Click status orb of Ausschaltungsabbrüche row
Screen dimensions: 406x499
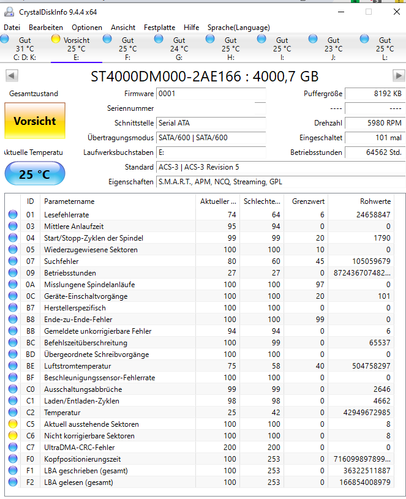pos(13,389)
